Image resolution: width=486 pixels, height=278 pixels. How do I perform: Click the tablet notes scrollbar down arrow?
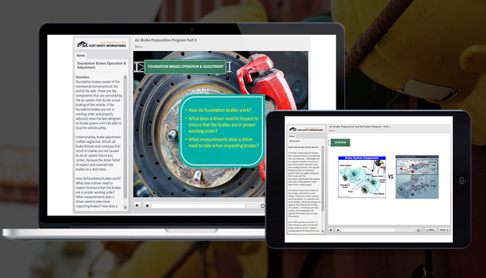(322, 231)
